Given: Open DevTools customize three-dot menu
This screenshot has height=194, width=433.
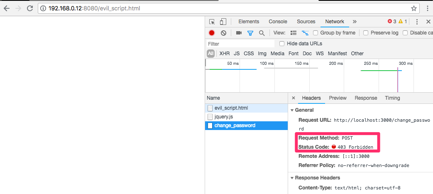Looking at the screenshot, I should [417, 22].
